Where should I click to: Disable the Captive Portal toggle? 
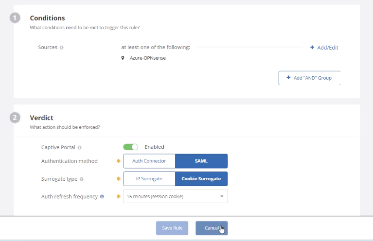pos(131,147)
